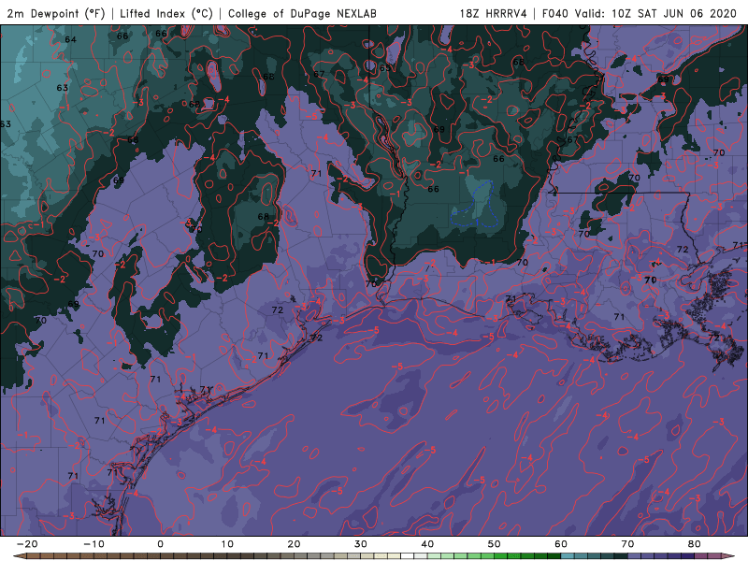Screen dimensions: 748x561
Task: Click the left arrow end of color scale
Action: coord(19,556)
